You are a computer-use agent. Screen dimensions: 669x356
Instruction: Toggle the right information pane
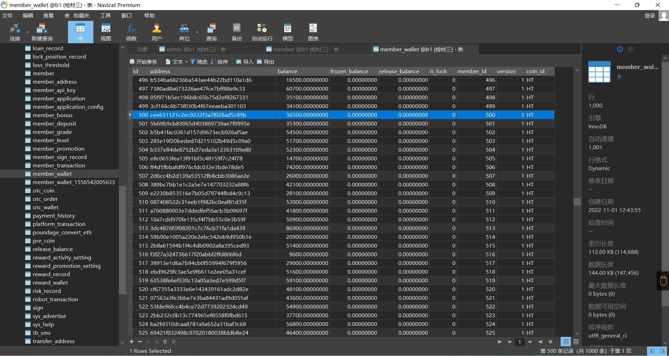click(x=662, y=351)
